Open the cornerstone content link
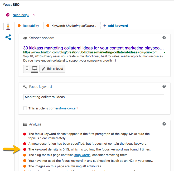 coord(64,108)
